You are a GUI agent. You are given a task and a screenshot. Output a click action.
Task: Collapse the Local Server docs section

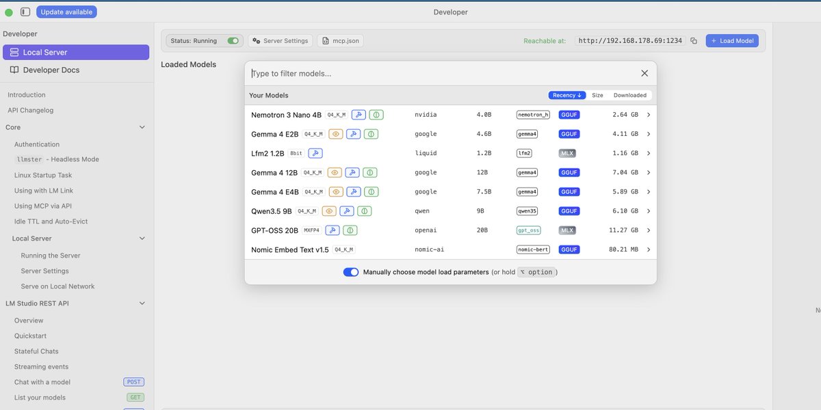tap(142, 238)
